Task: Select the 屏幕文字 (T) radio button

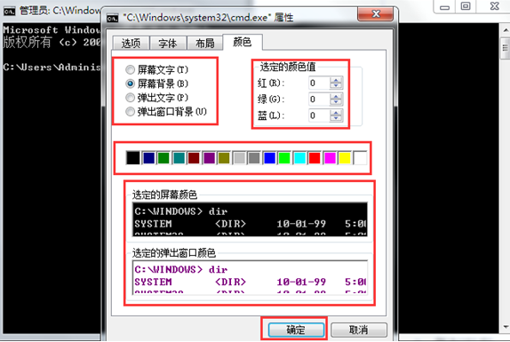Action: pyautogui.click(x=130, y=69)
